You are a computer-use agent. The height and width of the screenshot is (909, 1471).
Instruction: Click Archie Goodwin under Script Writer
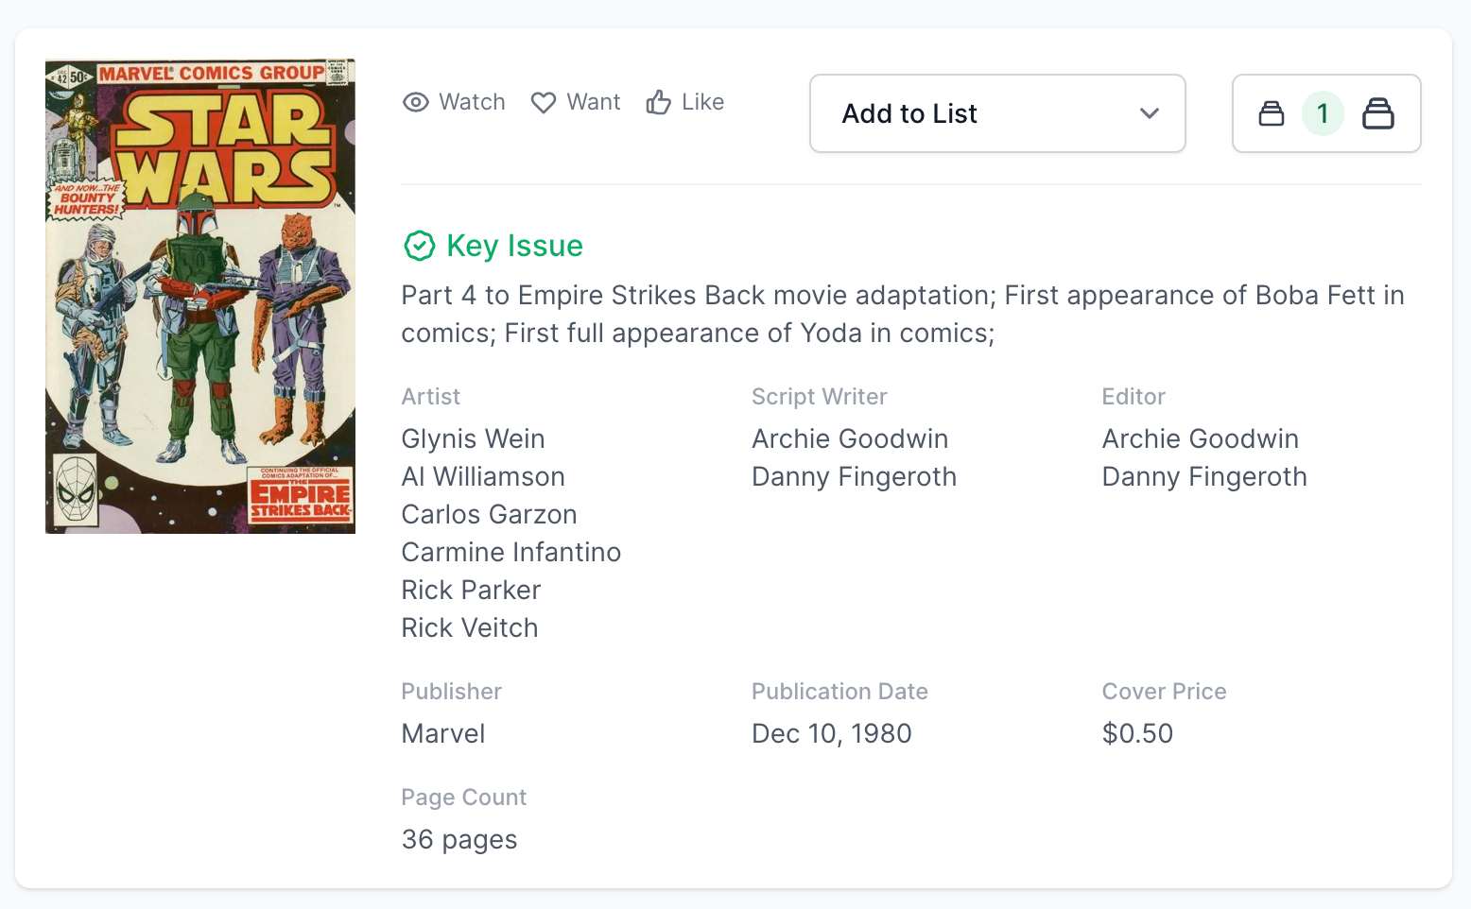850,438
